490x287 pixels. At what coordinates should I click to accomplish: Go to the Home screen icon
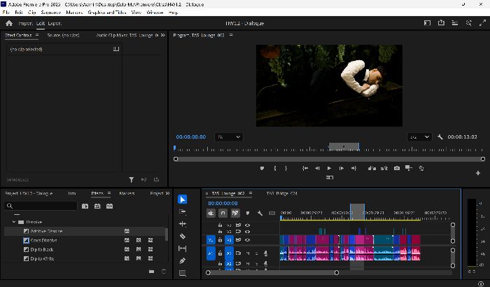point(9,23)
